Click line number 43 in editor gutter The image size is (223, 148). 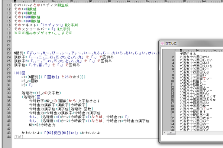coord(9,133)
